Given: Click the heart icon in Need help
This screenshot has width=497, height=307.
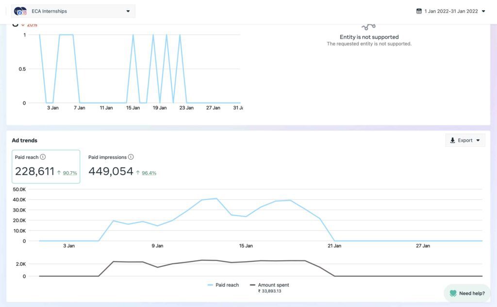Looking at the screenshot, I should pyautogui.click(x=453, y=293).
